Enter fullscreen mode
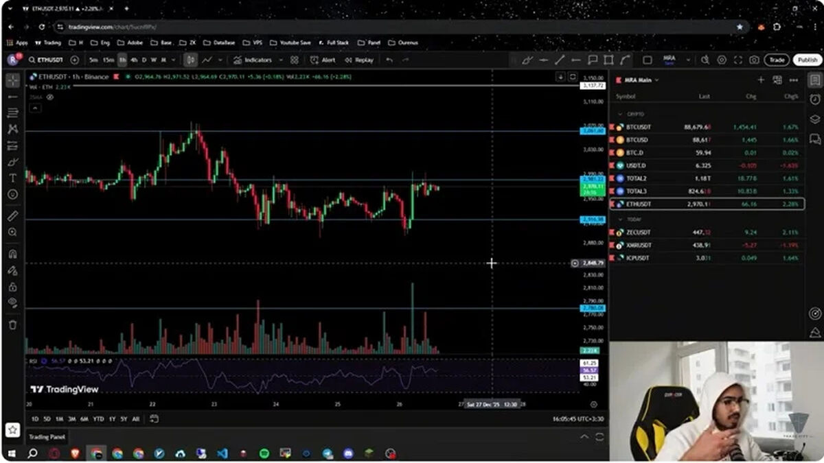The width and height of the screenshot is (824, 463). (x=738, y=60)
